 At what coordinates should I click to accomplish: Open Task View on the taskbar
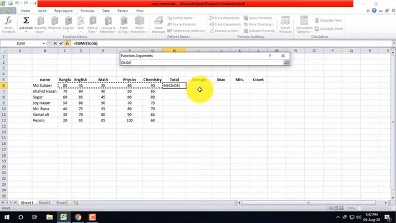35,217
